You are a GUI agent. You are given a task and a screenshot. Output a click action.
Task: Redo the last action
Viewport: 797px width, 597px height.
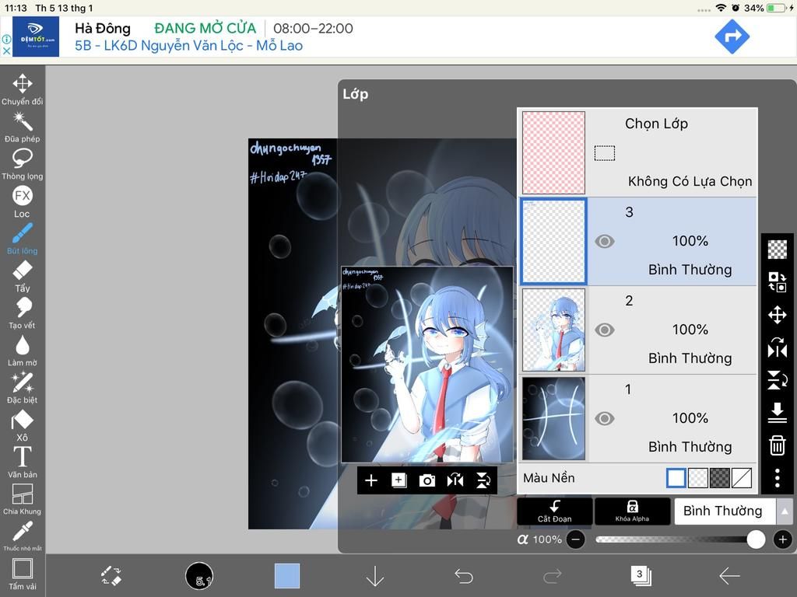552,576
